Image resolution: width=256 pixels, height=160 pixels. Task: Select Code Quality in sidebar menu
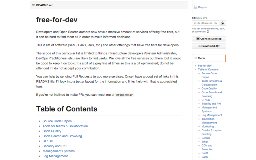209,88
